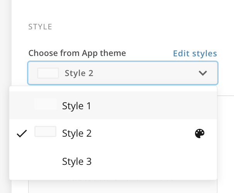The height and width of the screenshot is (193, 234).
Task: Click the gray strip left of the panel
Action: click(x=5, y=46)
